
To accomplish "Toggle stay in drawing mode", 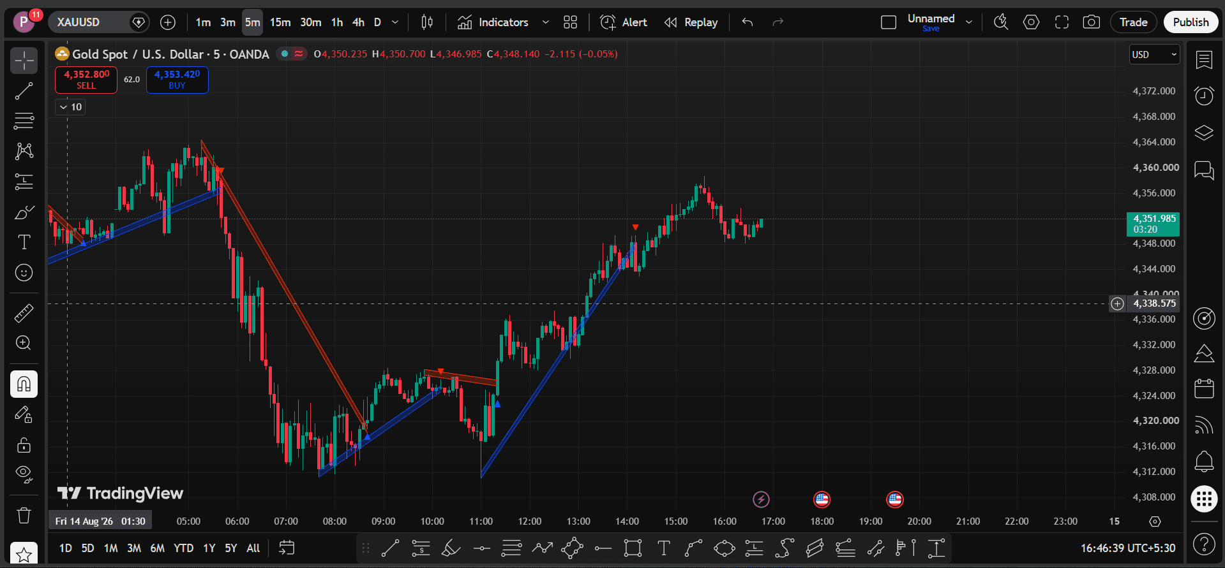I will pos(24,415).
